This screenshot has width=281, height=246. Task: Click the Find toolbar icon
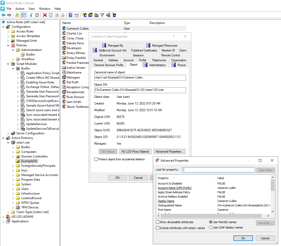coord(108,15)
